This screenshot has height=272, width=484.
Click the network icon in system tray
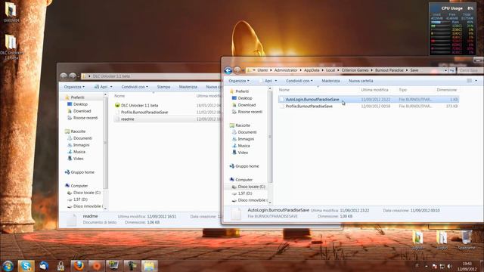point(442,266)
